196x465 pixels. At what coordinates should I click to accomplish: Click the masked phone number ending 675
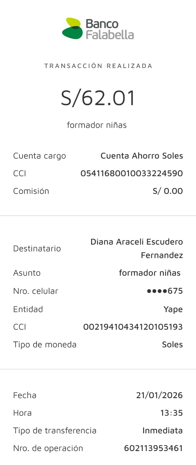click(165, 291)
